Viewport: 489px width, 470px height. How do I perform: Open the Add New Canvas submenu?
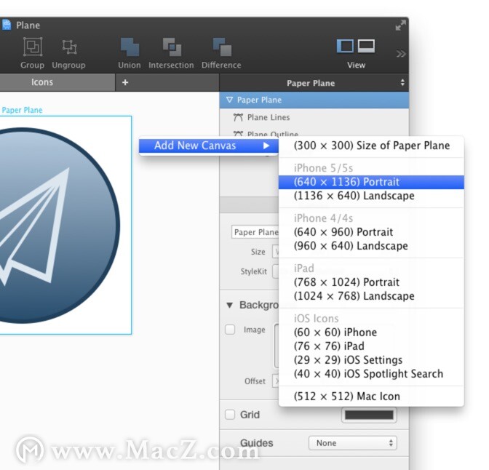209,146
